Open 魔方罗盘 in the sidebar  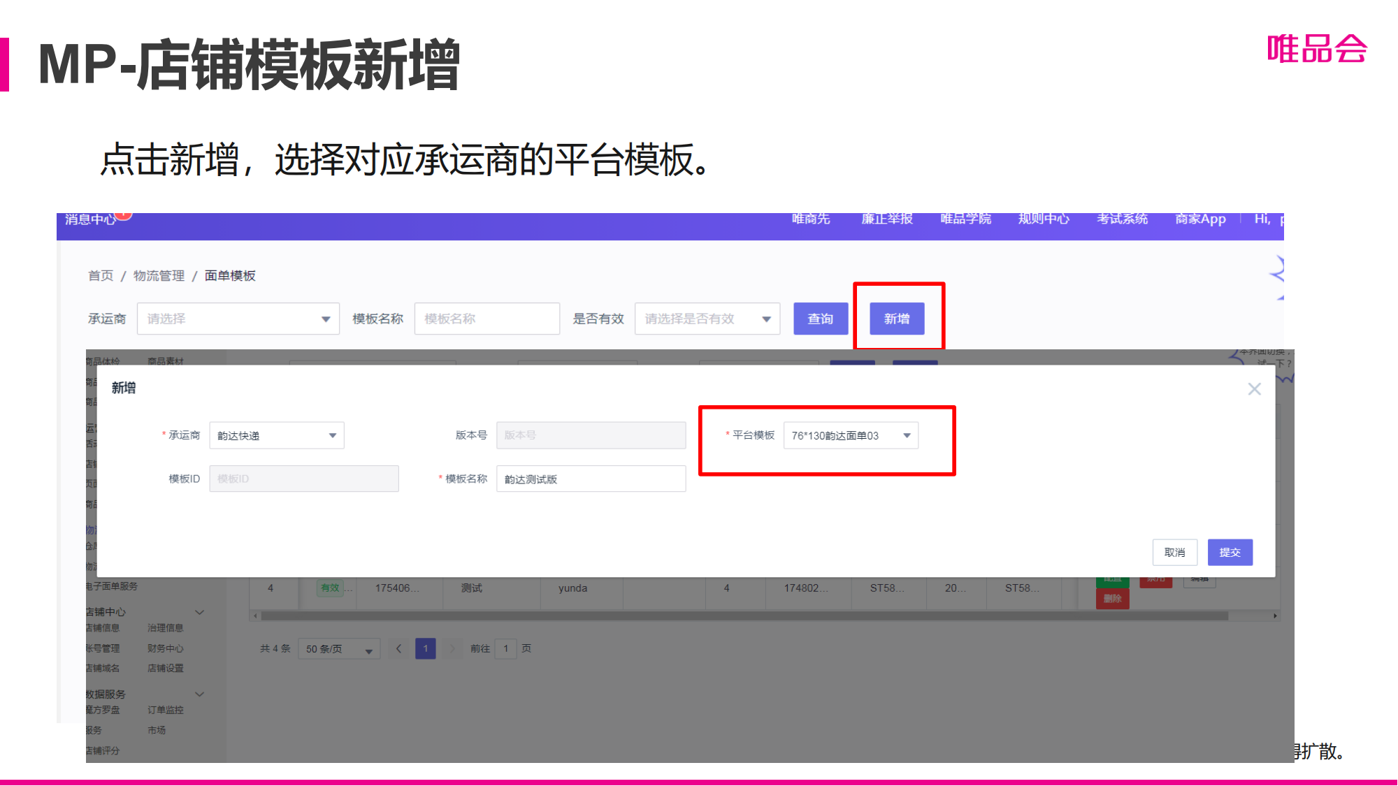coord(103,710)
